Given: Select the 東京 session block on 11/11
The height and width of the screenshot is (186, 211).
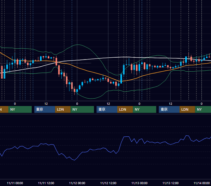Looking at the screenshot, I should coord(45,109).
